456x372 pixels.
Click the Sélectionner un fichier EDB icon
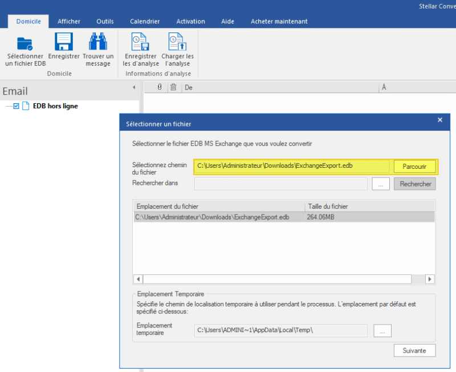coord(25,43)
